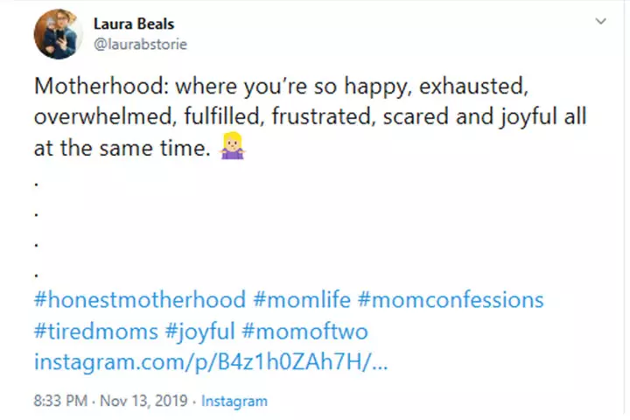Image resolution: width=630 pixels, height=420 pixels.
Task: Click the @laurabstorie handle
Action: pos(140,43)
